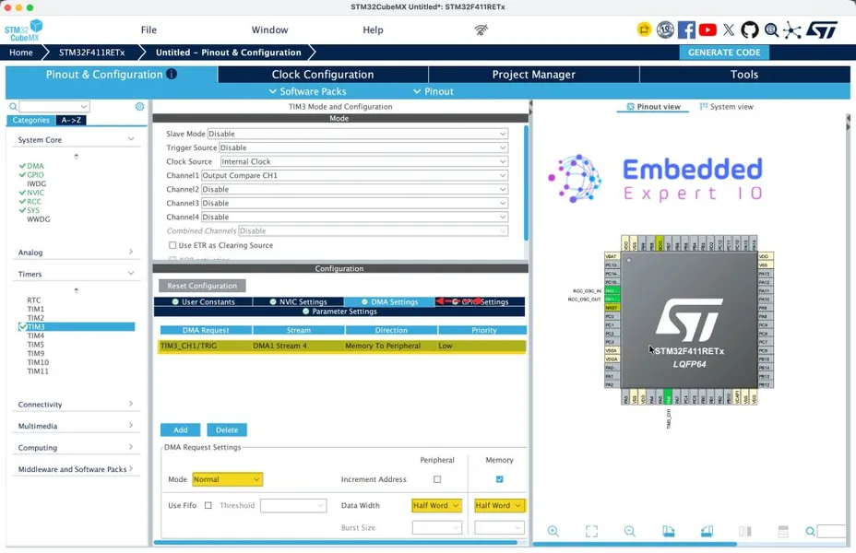The width and height of the screenshot is (856, 553).
Task: Click Reset Configuration button
Action: [202, 286]
